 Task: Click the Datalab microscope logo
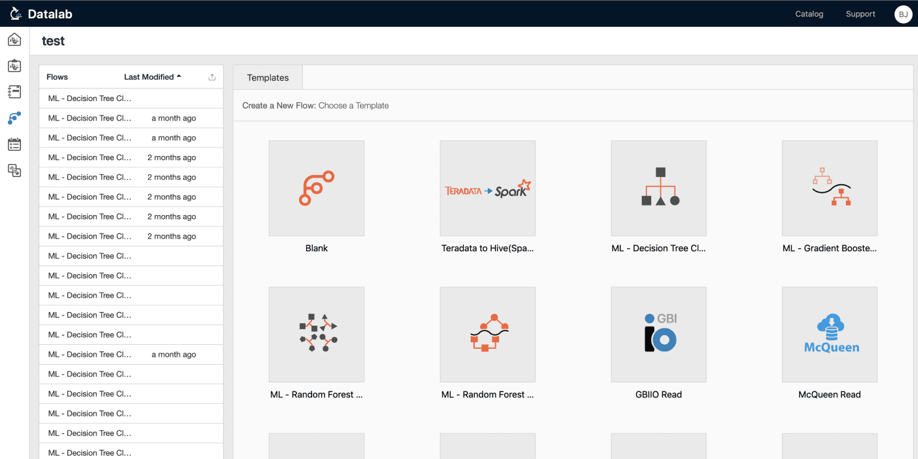click(x=16, y=13)
